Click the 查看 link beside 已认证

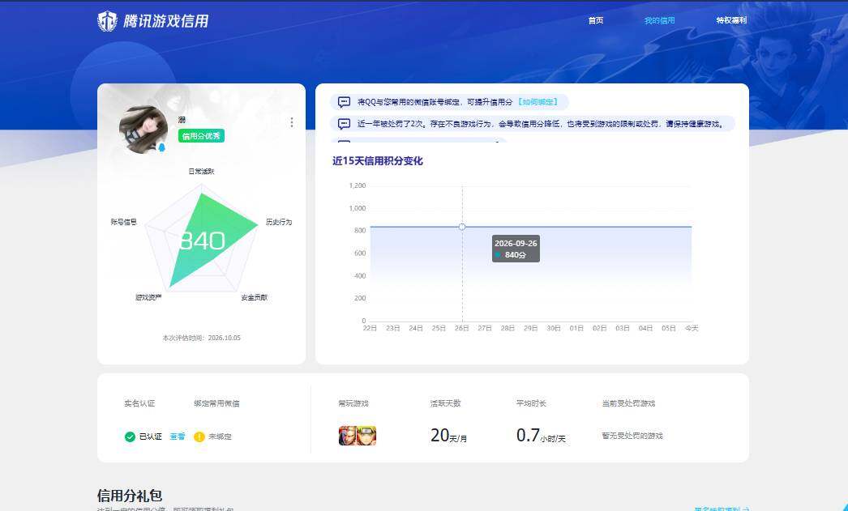tap(178, 436)
